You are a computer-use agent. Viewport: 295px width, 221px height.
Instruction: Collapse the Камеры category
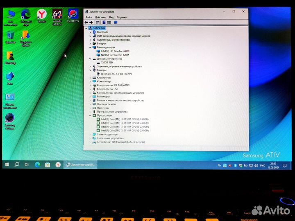point(90,70)
